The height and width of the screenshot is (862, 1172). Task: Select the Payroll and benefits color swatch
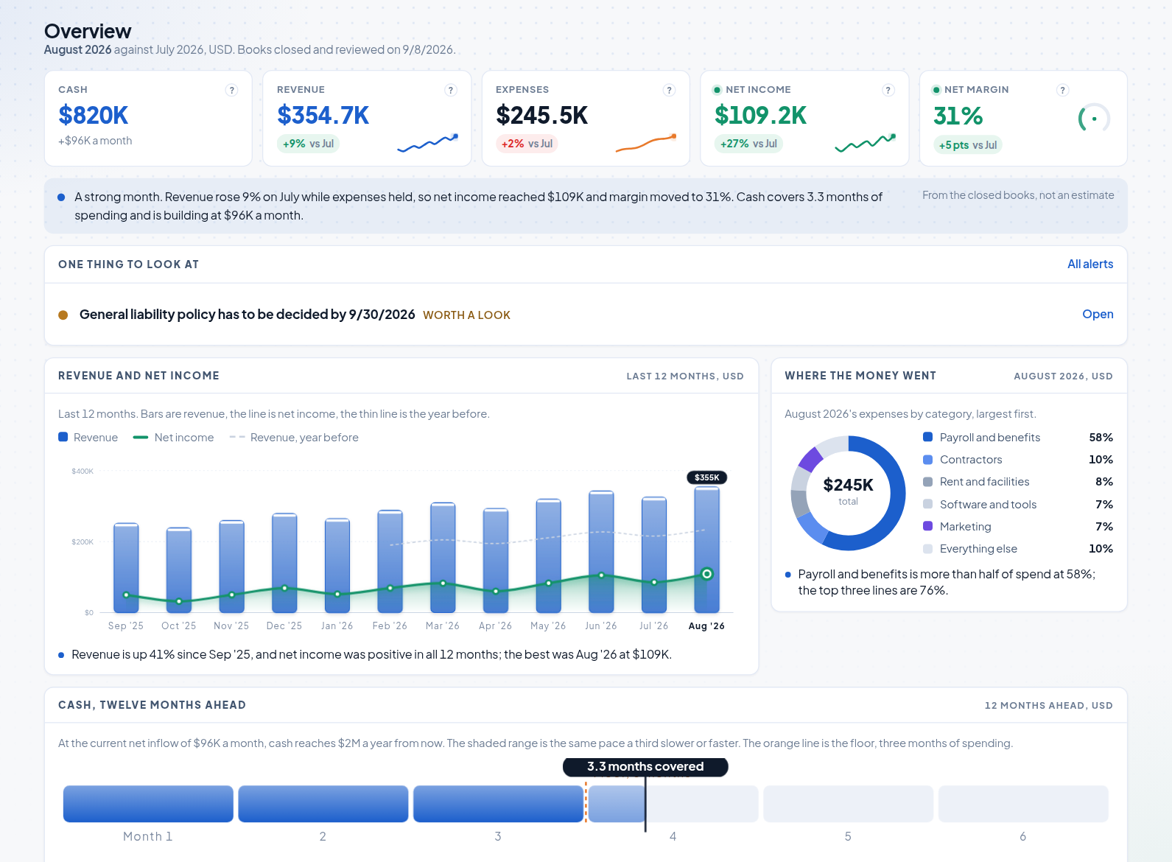click(x=928, y=437)
